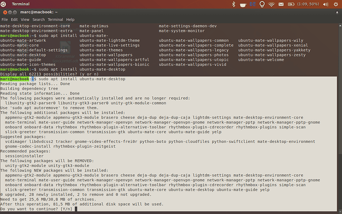Open the File menu
This screenshot has height=214, width=342.
[4, 19]
